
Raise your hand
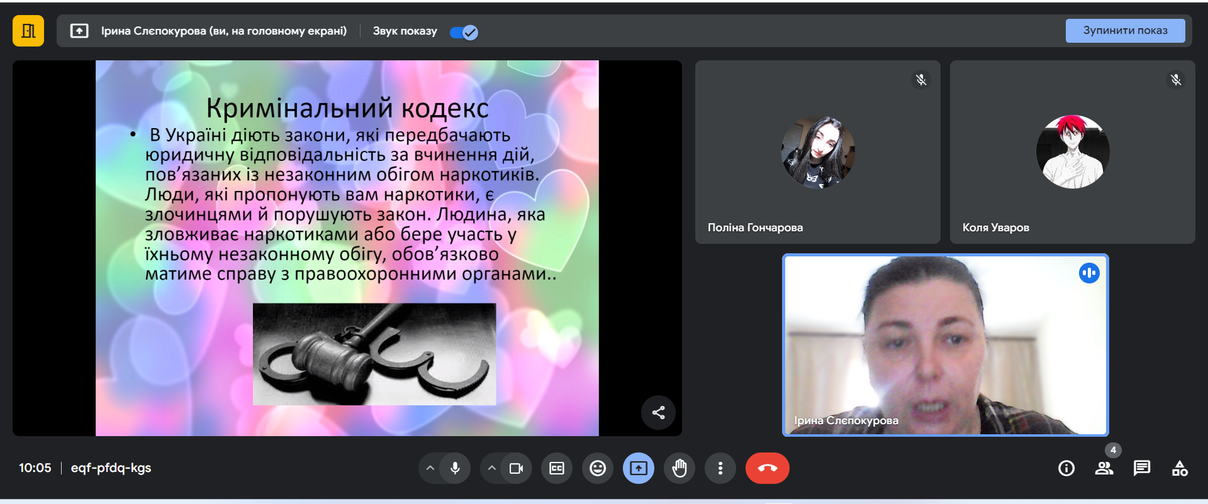679,468
